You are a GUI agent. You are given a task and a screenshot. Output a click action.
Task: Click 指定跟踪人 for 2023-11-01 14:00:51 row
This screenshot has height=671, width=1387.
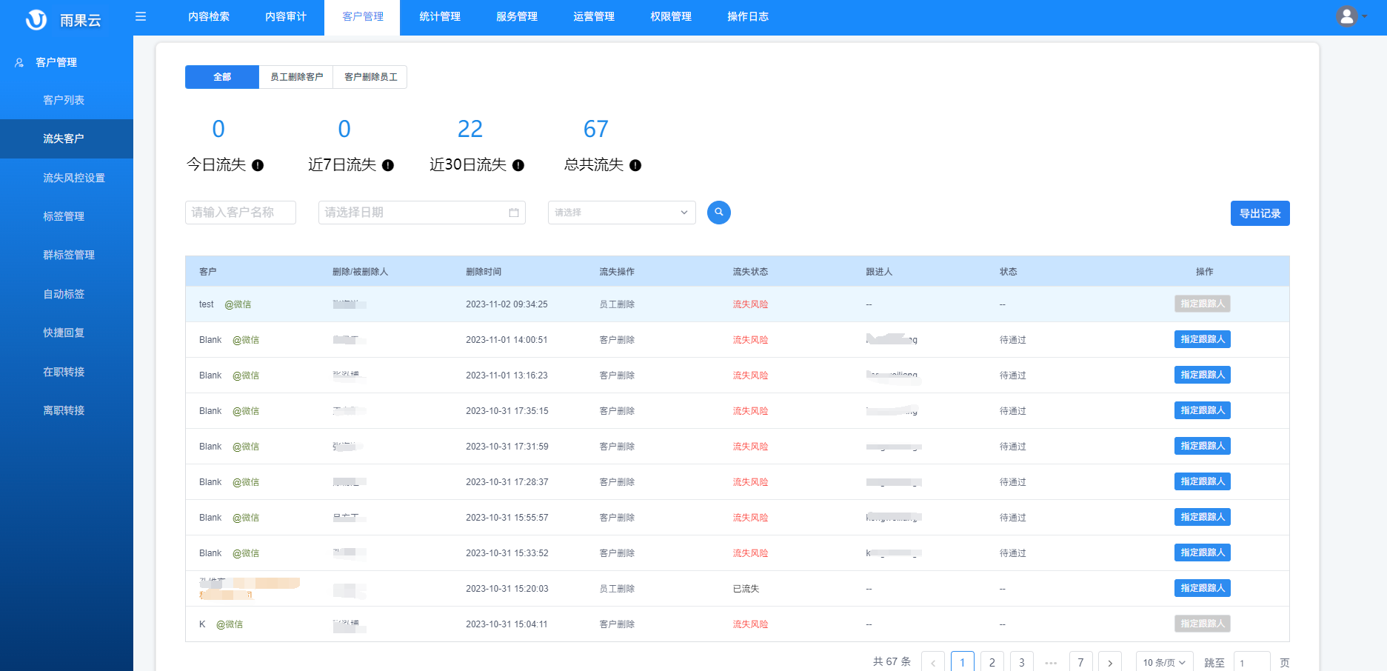(x=1203, y=339)
